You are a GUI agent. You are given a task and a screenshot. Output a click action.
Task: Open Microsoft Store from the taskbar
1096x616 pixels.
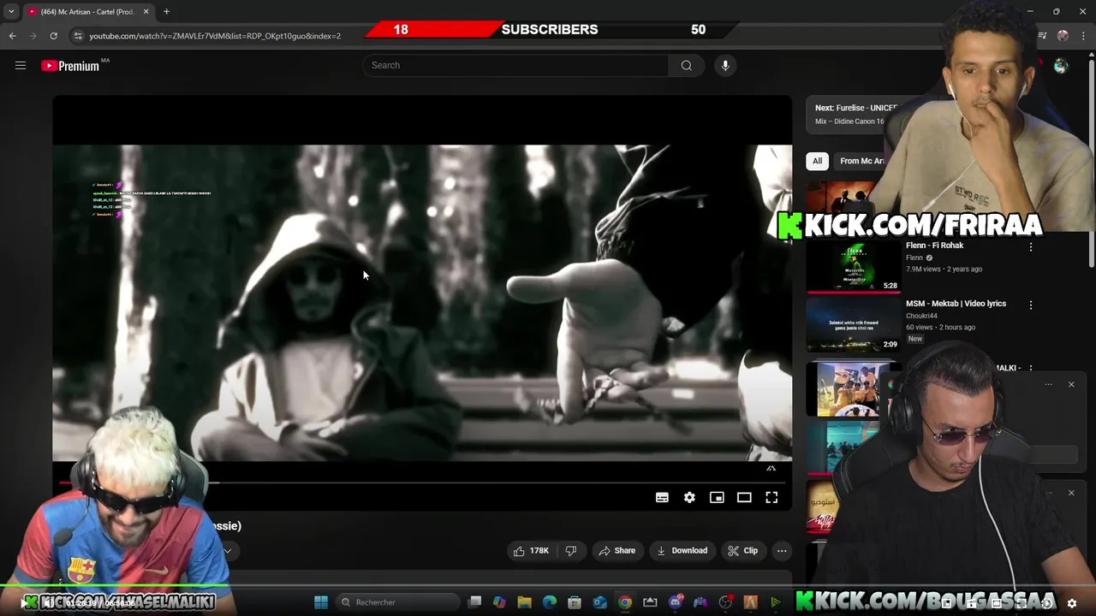coord(575,602)
